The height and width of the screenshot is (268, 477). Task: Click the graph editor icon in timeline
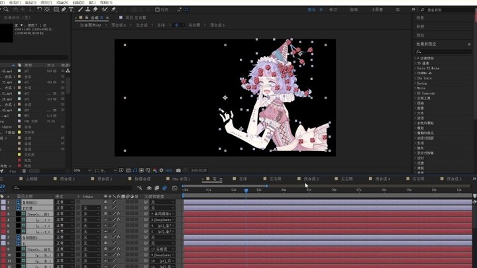coord(175,188)
